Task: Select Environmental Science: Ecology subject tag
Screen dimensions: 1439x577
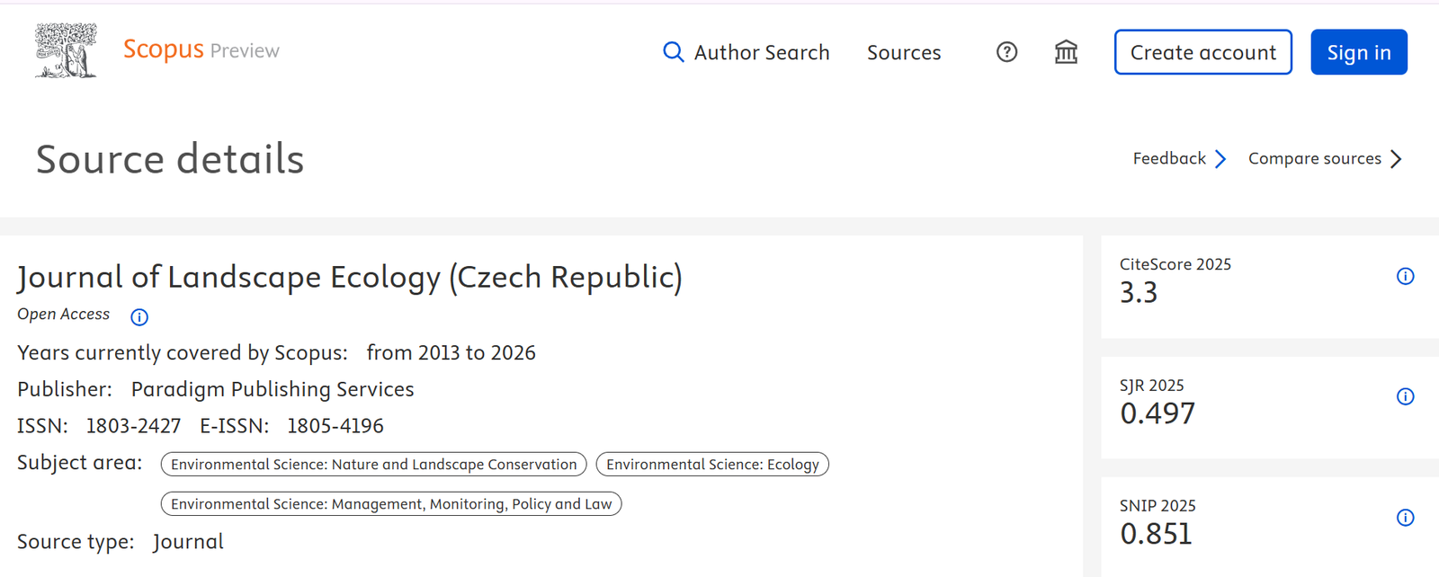Action: pos(712,465)
